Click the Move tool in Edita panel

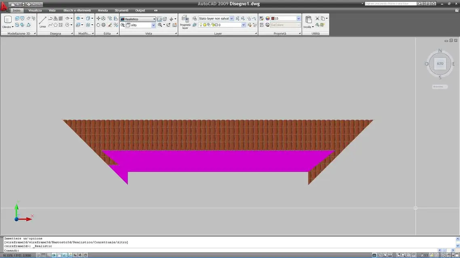coord(98,19)
